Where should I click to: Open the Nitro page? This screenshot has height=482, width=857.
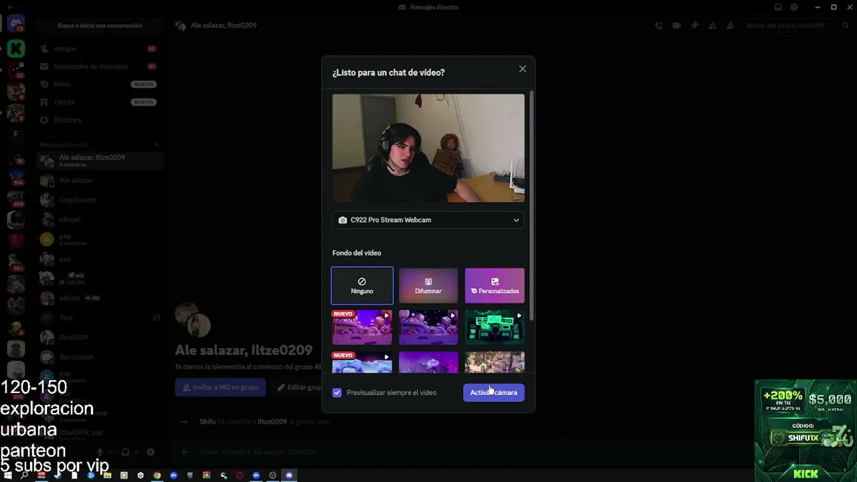point(100,84)
